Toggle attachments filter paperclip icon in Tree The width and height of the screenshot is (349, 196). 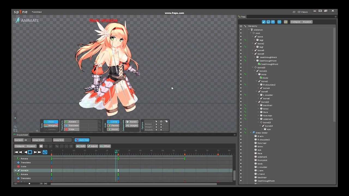[273, 22]
